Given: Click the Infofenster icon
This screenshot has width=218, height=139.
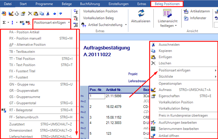Looking at the screenshot, I should pos(186,18).
